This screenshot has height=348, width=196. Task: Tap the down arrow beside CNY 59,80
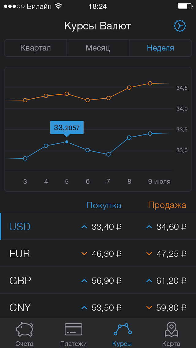tap(149, 307)
